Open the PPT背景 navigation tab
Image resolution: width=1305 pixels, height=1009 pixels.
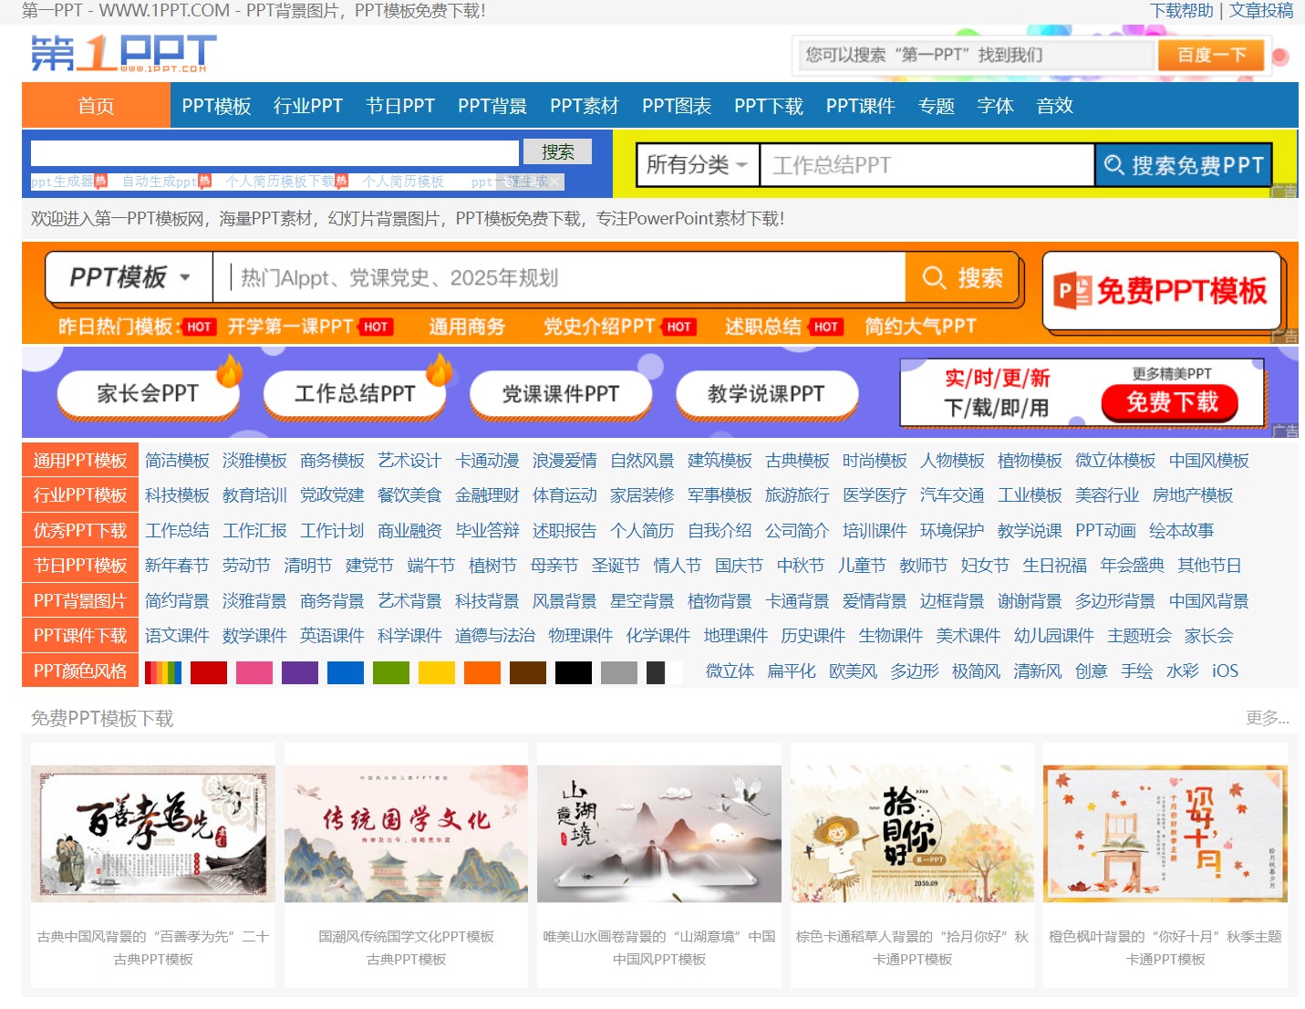pyautogui.click(x=492, y=106)
